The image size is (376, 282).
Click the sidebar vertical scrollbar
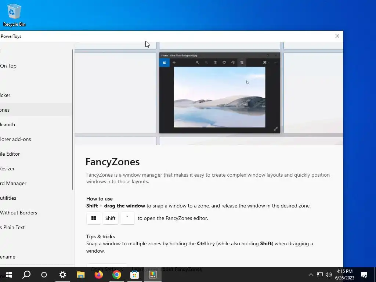point(72,120)
